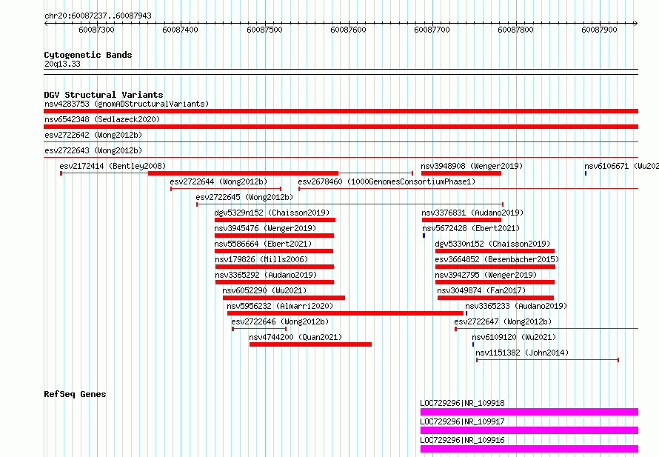Click the esv2722645 (Wong2012b) label

pos(244,197)
